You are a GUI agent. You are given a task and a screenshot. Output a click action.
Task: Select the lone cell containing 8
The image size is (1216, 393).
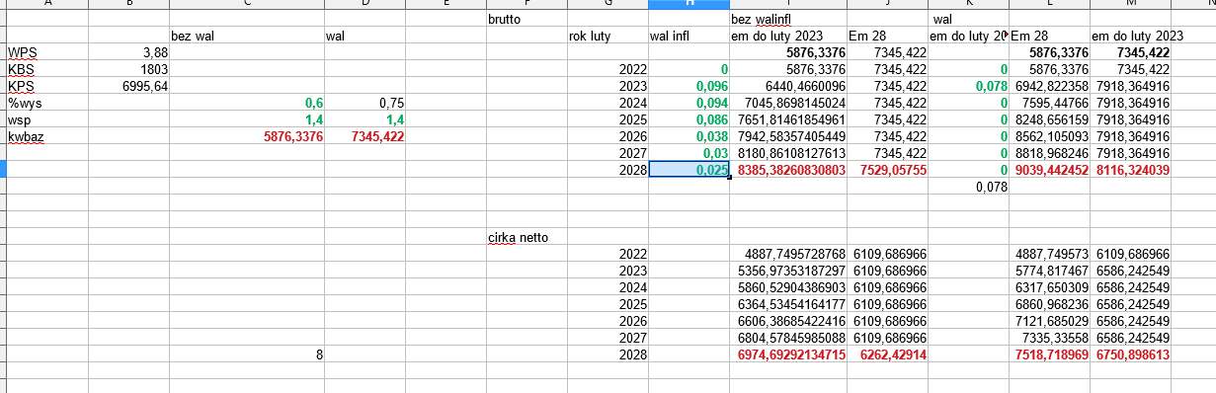point(247,354)
